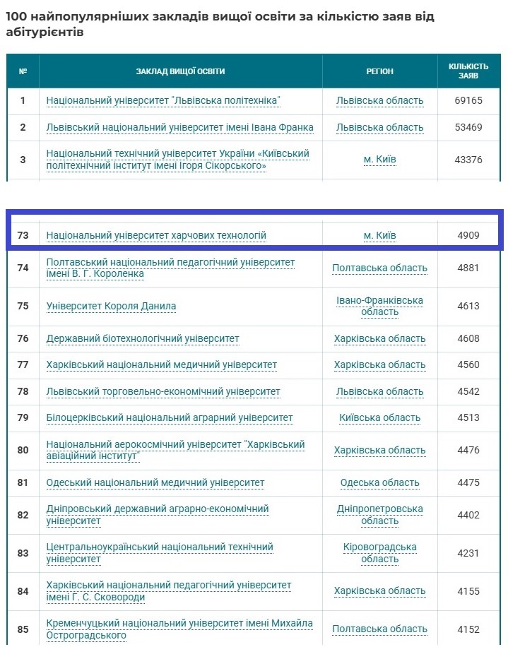Click the ЗАКЛАД ВИЩОЇ ОСВІТИ column header
The width and height of the screenshot is (508, 647).
point(181,71)
